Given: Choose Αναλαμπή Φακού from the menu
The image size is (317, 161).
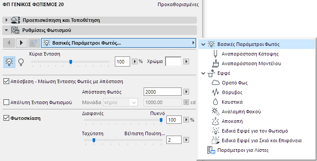Looking at the screenshot, I should (241, 112).
